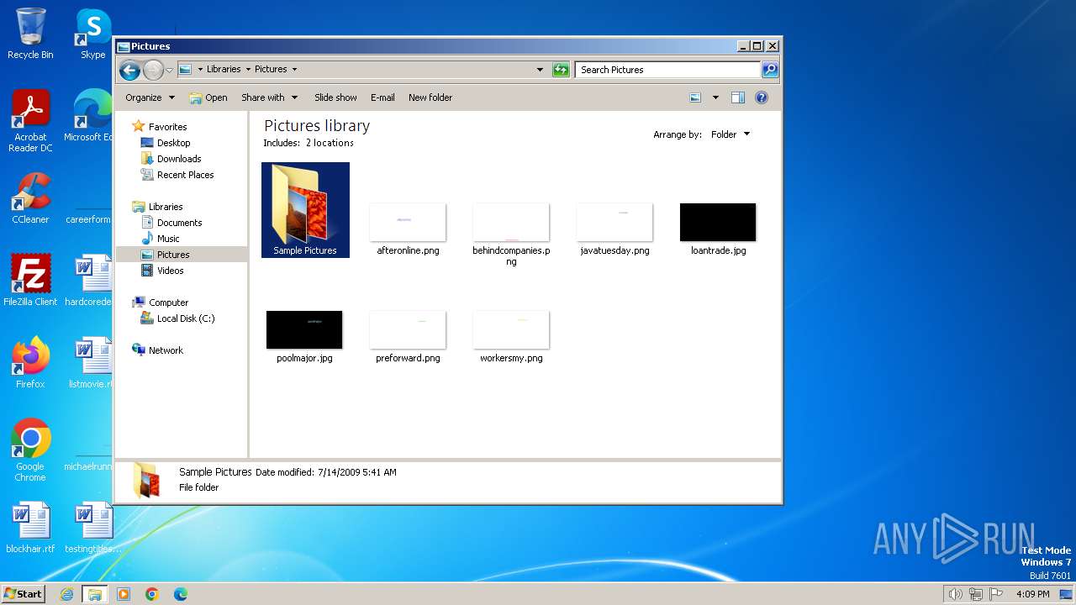This screenshot has width=1076, height=605.
Task: Select Google Chrome desktop icon
Action: (x=30, y=450)
